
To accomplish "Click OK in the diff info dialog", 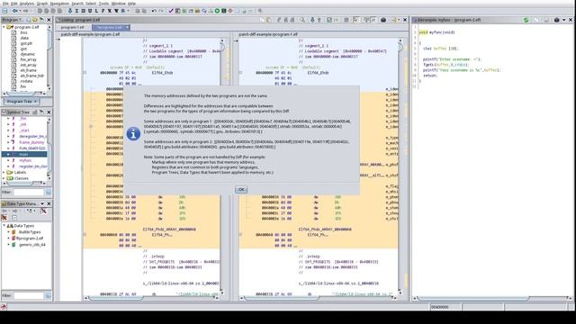I will point(241,190).
